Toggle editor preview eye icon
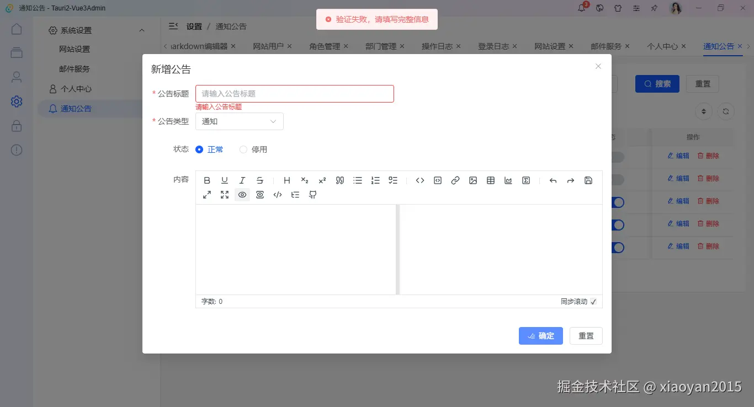 pyautogui.click(x=242, y=194)
